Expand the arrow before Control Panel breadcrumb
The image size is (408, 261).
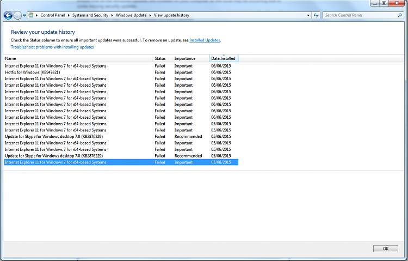36,15
